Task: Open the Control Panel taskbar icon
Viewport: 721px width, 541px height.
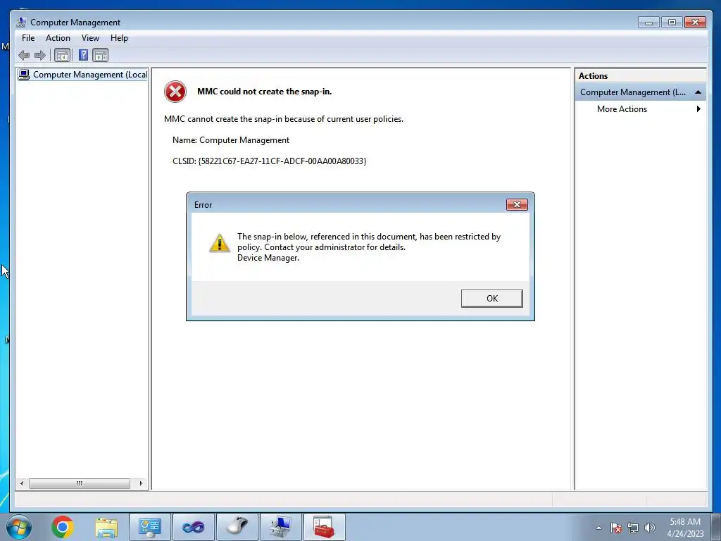Action: (x=150, y=527)
